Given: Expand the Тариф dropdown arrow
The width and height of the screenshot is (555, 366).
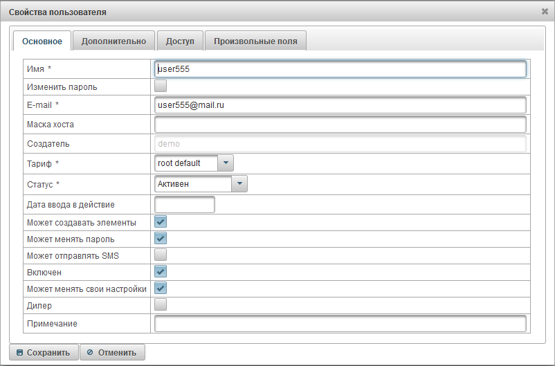Looking at the screenshot, I should point(226,163).
